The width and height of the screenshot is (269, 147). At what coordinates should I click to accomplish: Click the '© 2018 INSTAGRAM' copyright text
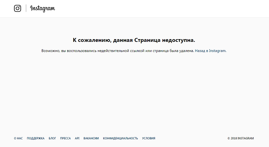click(x=241, y=138)
